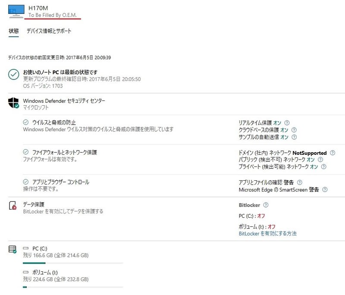
Task: Click the 更新プログラムの最終確認日時 line
Action: [82, 79]
